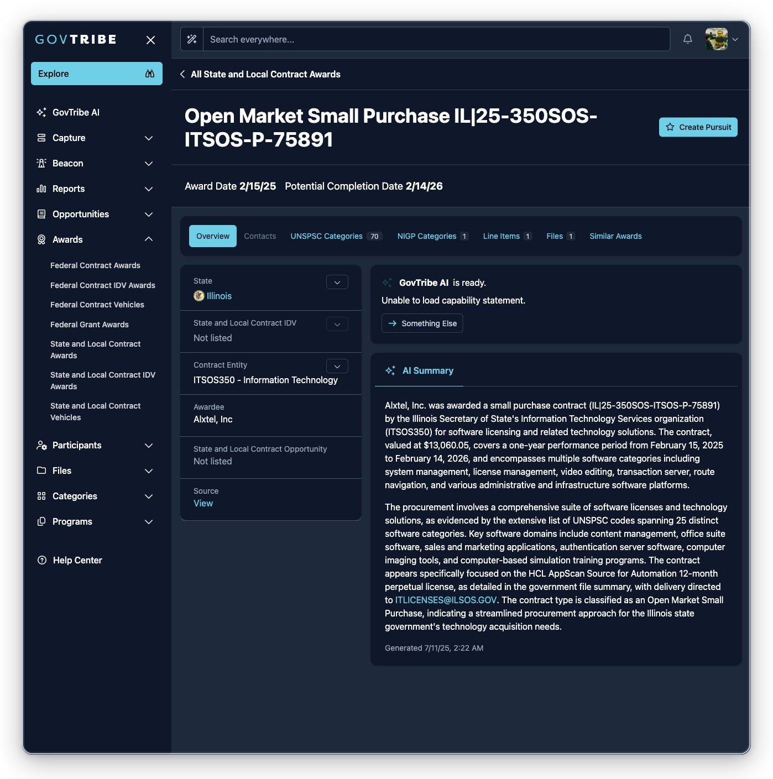Click the Something Else button
Viewport: 773px width, 779px height.
(x=422, y=323)
